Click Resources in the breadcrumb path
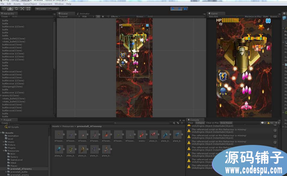This screenshot has height=176, width=287. [68, 126]
